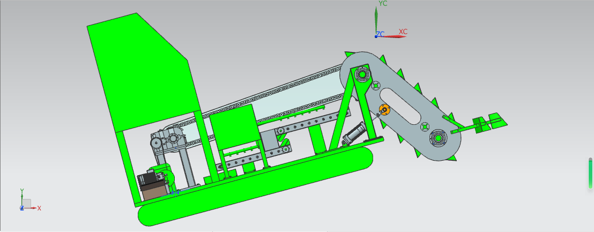Select the grey trenching chain boom plate
Image resolution: width=594 pixels, height=232 pixels.
click(402, 106)
